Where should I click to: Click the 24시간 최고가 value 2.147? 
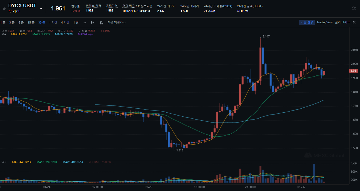[x=161, y=11]
